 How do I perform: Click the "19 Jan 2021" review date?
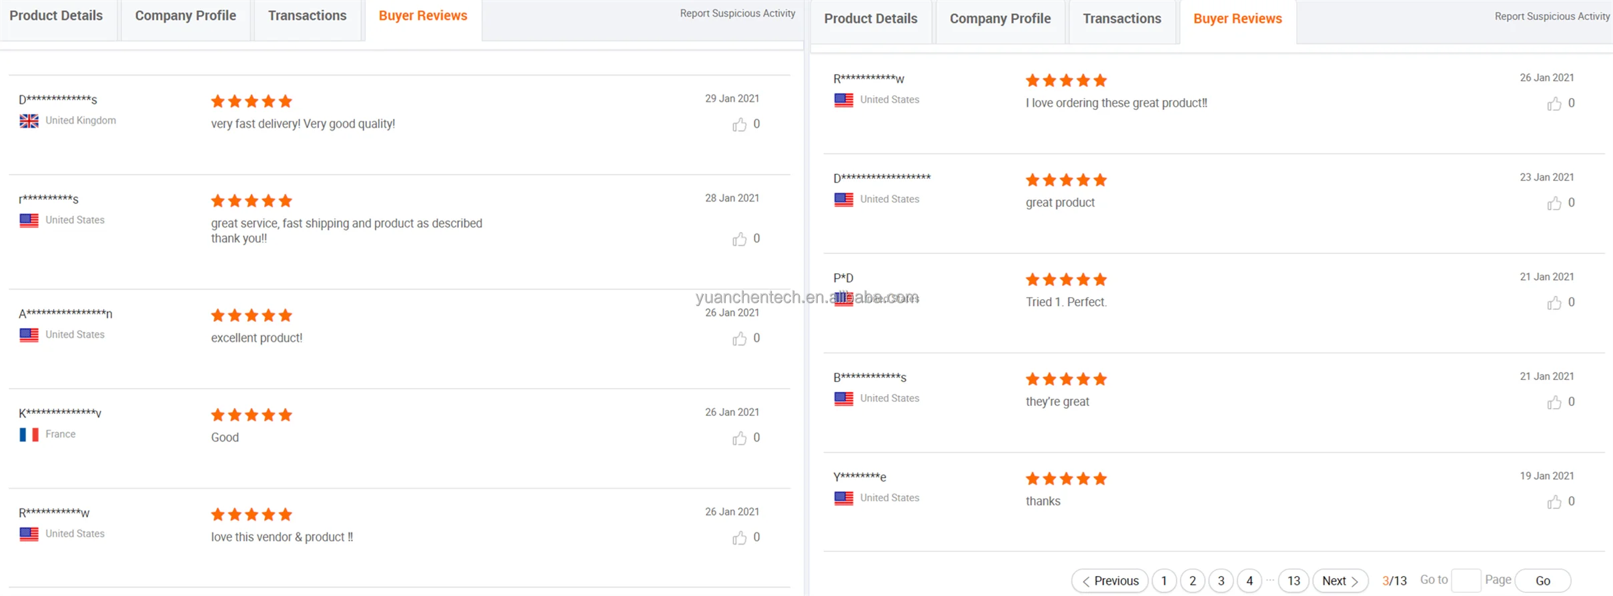point(1546,476)
